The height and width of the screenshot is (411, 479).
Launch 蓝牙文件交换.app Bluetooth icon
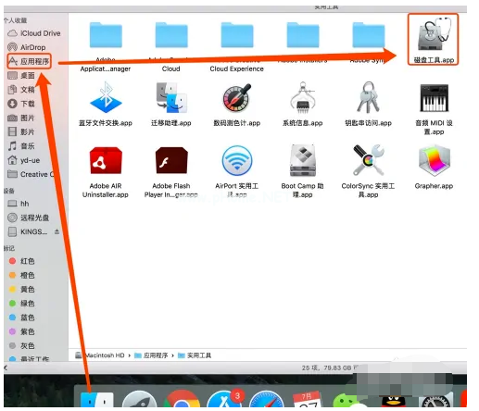(106, 97)
